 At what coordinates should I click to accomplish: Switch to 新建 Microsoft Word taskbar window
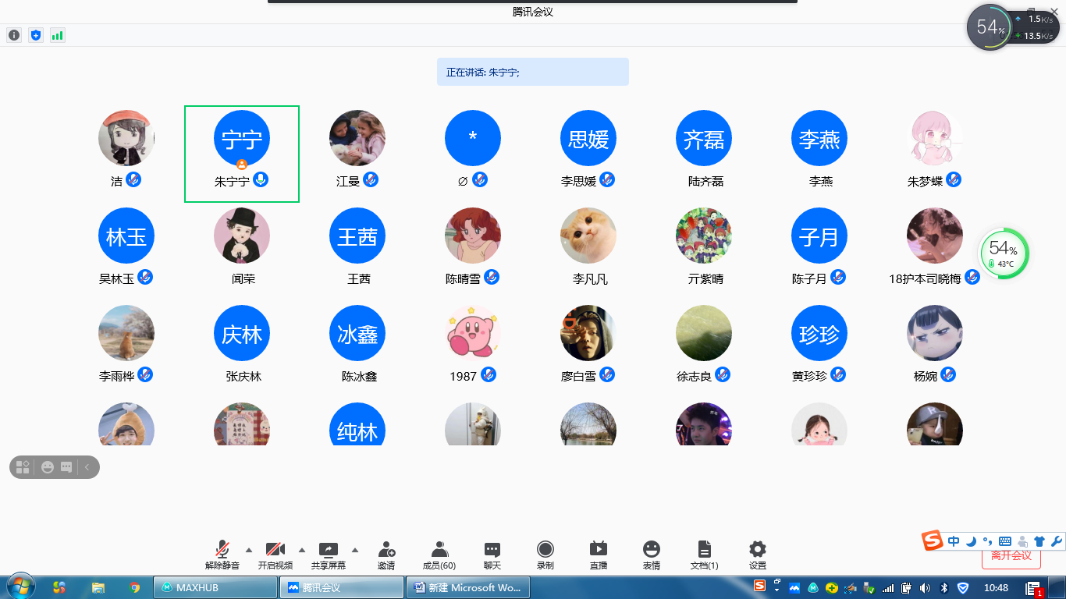coord(468,587)
